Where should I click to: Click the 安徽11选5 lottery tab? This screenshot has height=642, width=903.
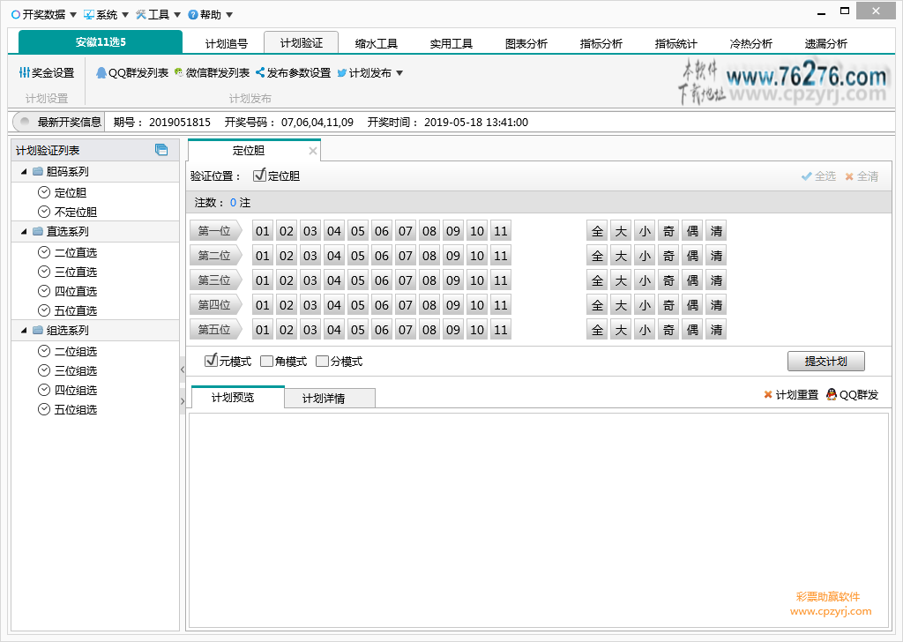(101, 42)
